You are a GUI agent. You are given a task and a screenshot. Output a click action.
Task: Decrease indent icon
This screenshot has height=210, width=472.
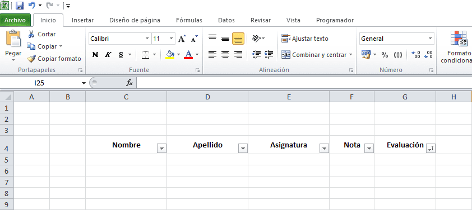(x=256, y=55)
